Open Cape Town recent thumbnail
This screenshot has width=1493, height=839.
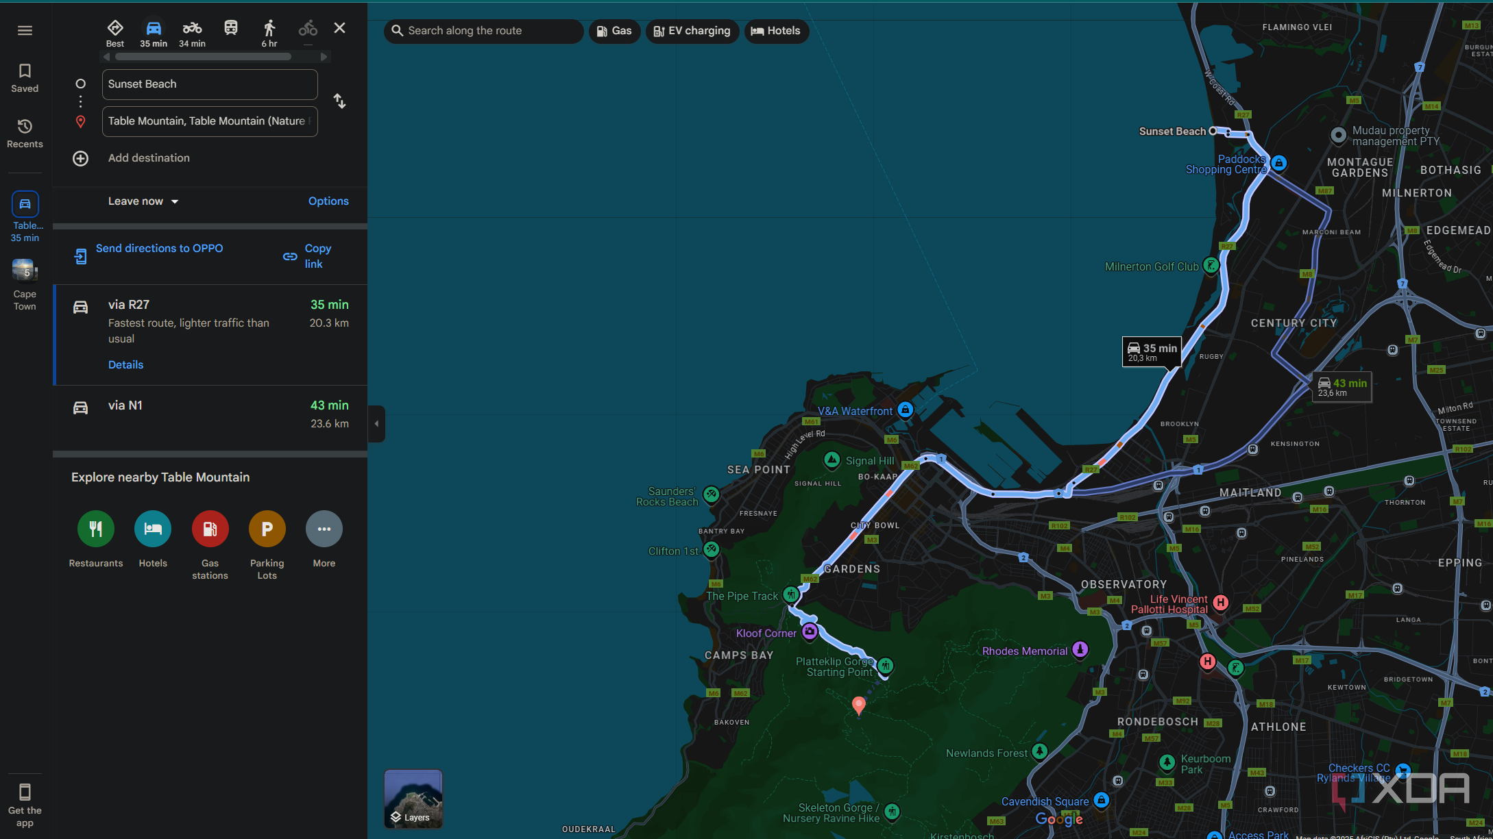pos(25,285)
